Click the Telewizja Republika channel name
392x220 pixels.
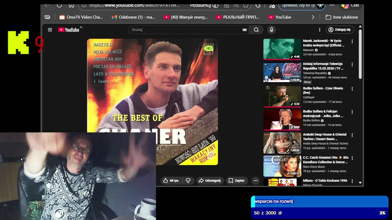[315, 73]
